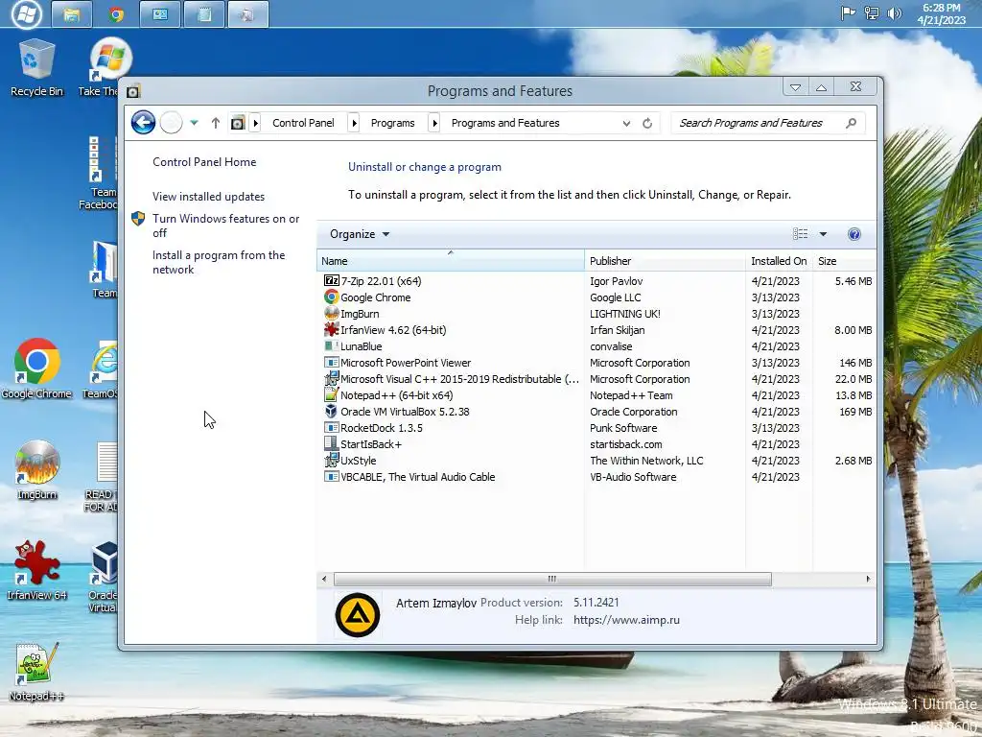
Task: Click the ImgBurn desktop shortcut
Action: tap(36, 470)
